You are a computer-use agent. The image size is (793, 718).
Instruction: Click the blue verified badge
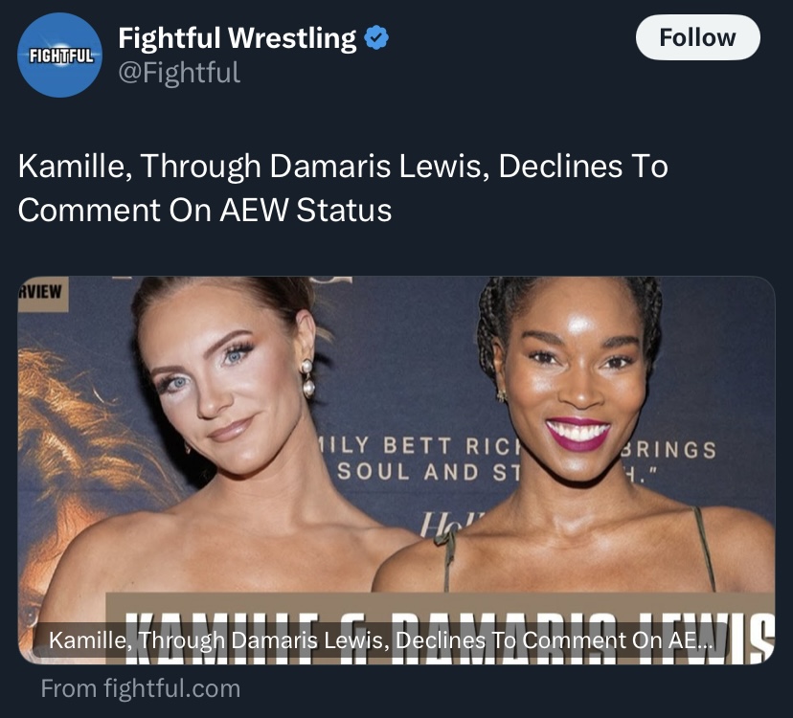376,38
